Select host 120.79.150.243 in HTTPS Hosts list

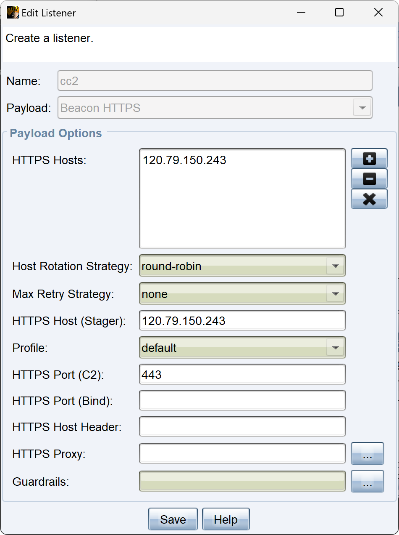click(184, 160)
